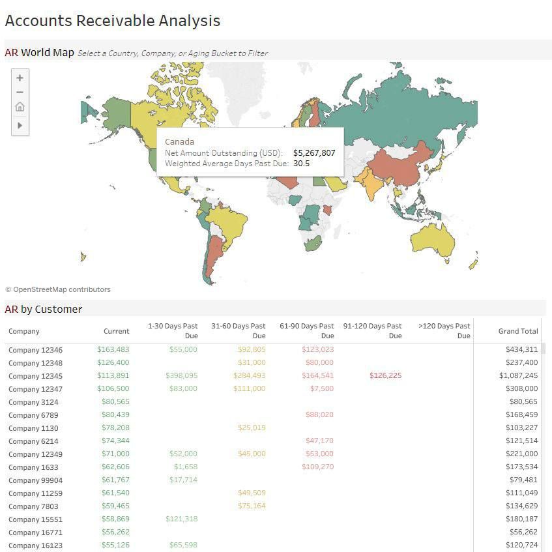
Task: Click Brazil on the world map
Action: (x=229, y=225)
